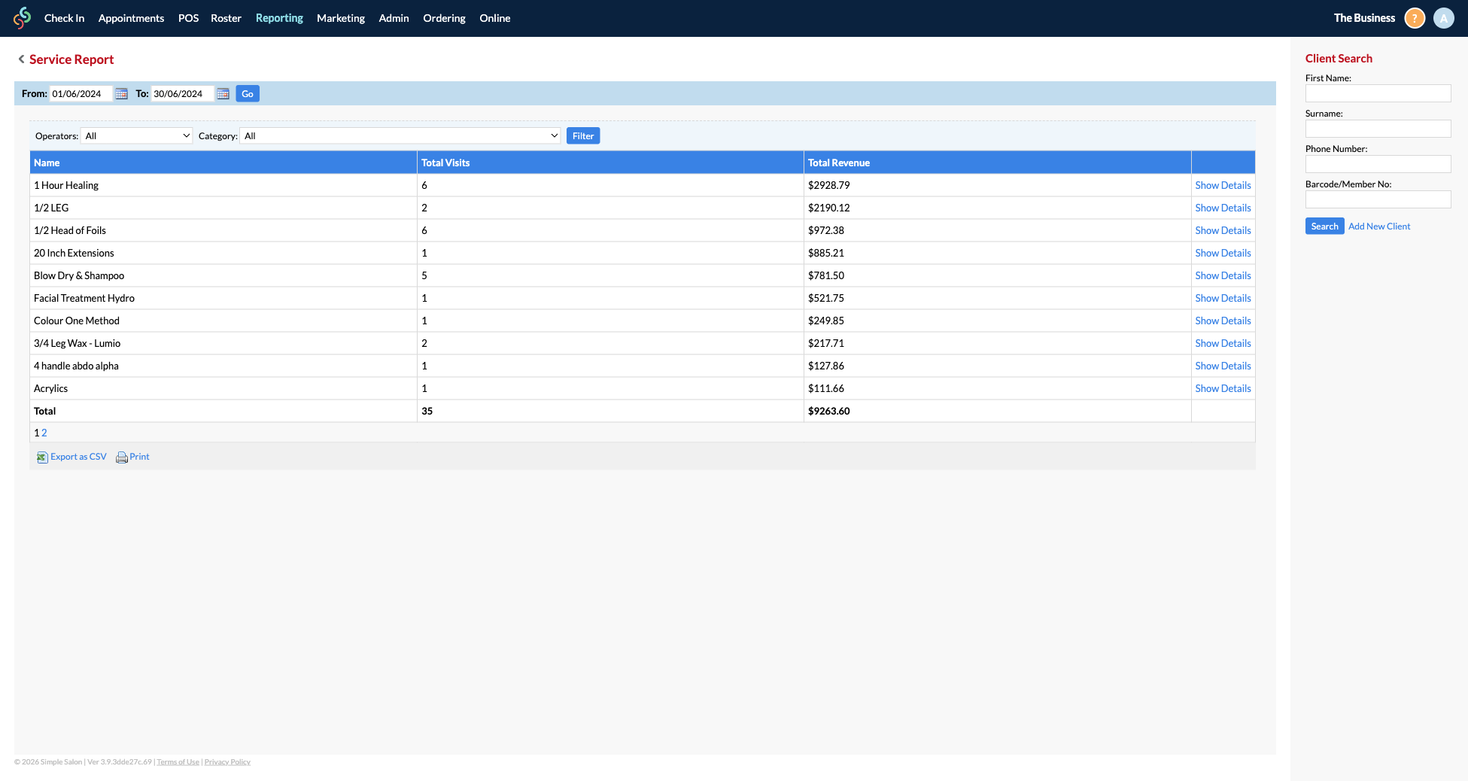Go to page 2 of results
1468x781 pixels.
pyautogui.click(x=44, y=433)
